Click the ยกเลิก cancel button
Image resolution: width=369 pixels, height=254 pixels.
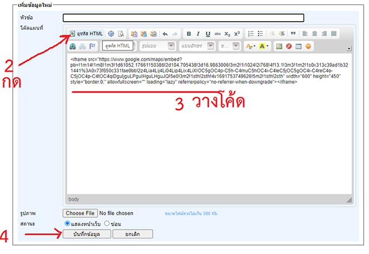[x=133, y=234]
